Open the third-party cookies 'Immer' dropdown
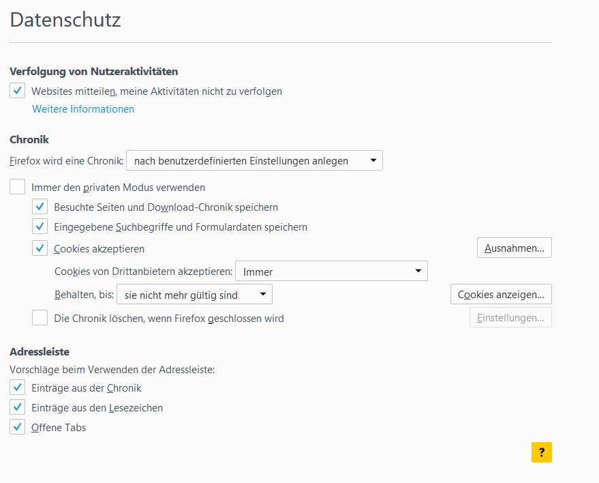Image resolution: width=599 pixels, height=483 pixels. point(331,272)
